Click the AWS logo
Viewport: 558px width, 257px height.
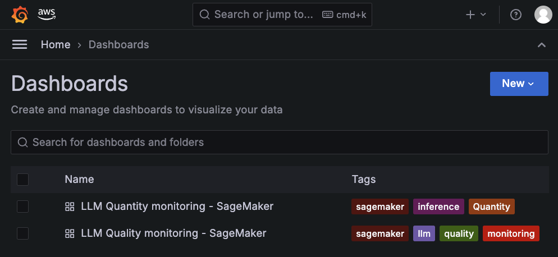47,15
